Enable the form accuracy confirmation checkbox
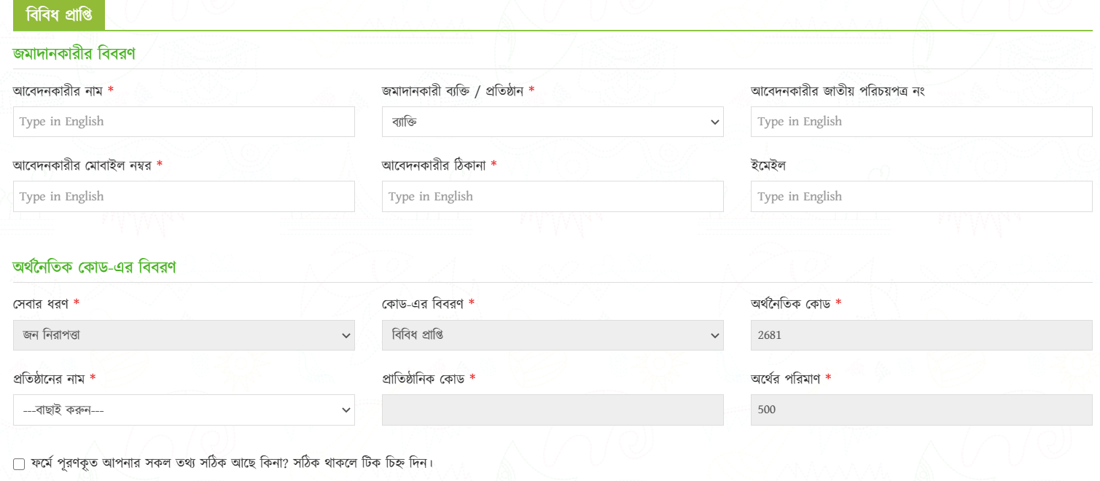The height and width of the screenshot is (481, 1100). pos(17,464)
